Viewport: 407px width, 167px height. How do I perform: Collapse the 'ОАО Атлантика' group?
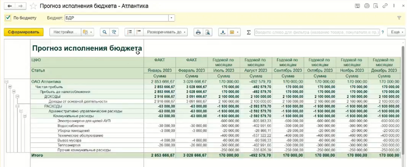click(6, 82)
